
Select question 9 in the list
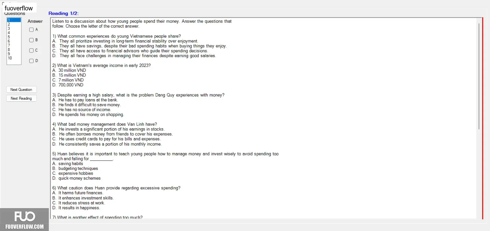[x=14, y=54]
